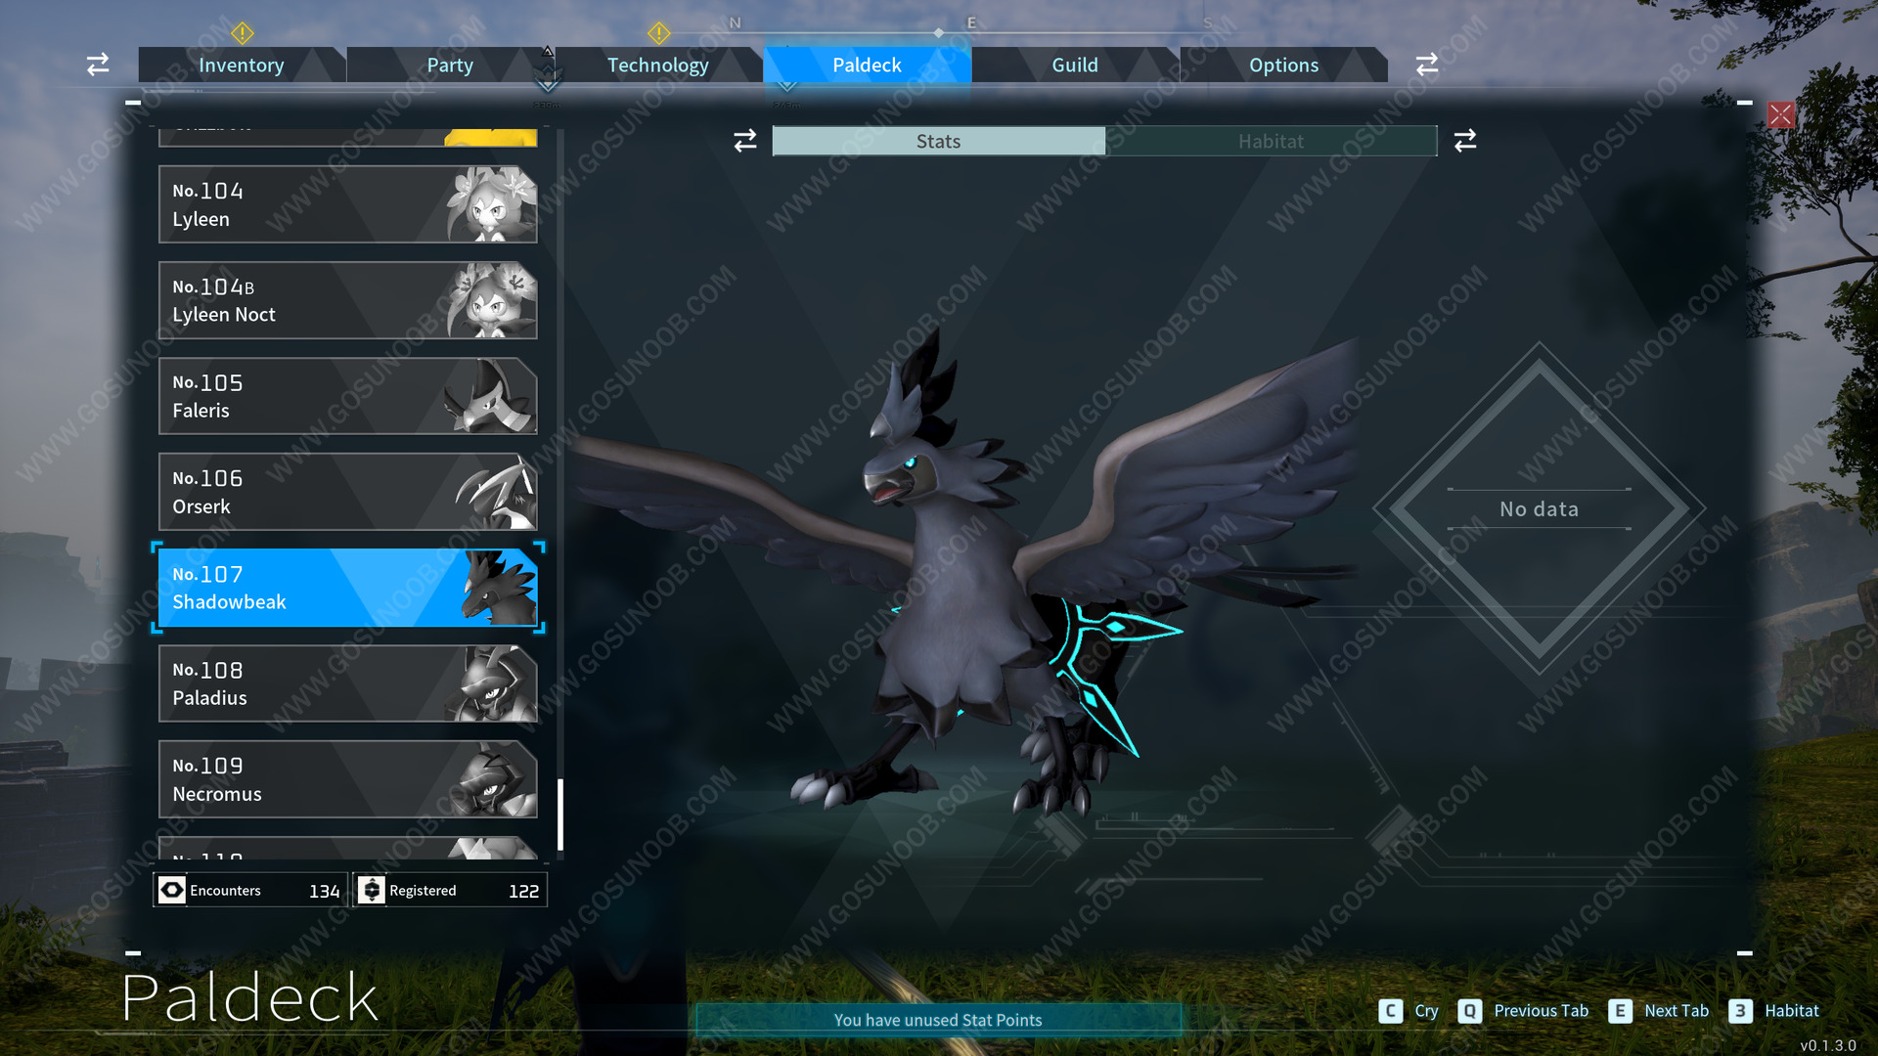
Task: Click the swap arrows left of Stats
Action: [x=745, y=141]
